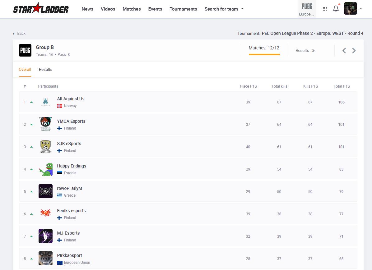Click the Norway flag icon
Image resolution: width=372 pixels, height=270 pixels.
point(60,106)
